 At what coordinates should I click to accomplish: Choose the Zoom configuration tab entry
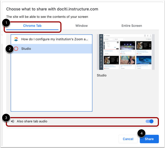tap(52, 39)
